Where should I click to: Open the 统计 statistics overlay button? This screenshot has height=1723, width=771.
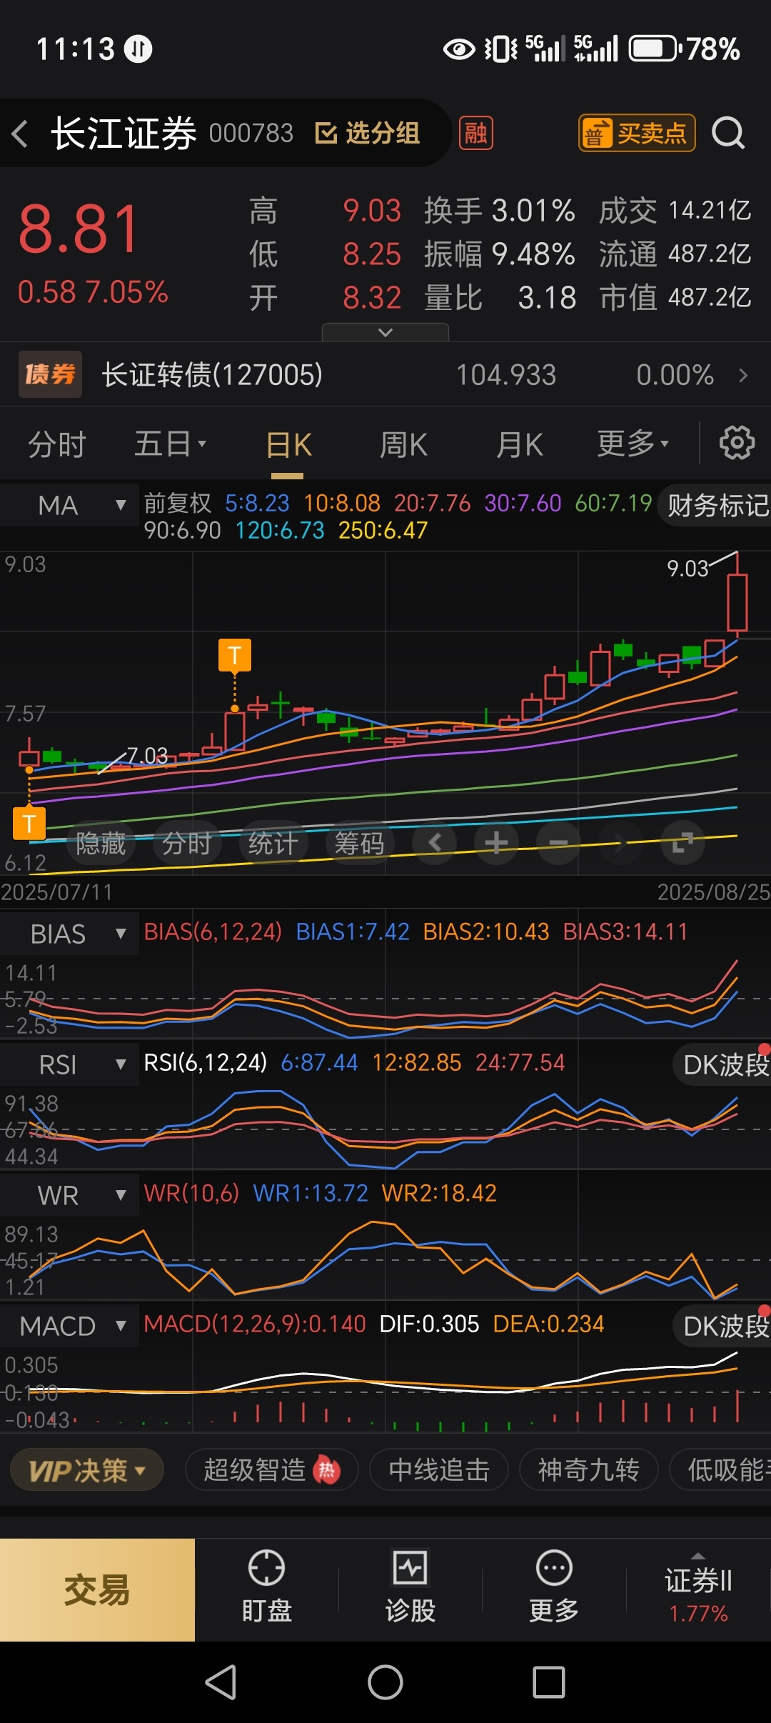point(273,844)
